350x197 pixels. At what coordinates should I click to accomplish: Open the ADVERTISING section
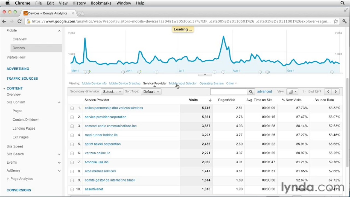pos(18,69)
